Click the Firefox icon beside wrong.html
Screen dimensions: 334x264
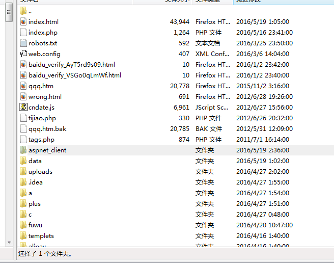[23, 97]
